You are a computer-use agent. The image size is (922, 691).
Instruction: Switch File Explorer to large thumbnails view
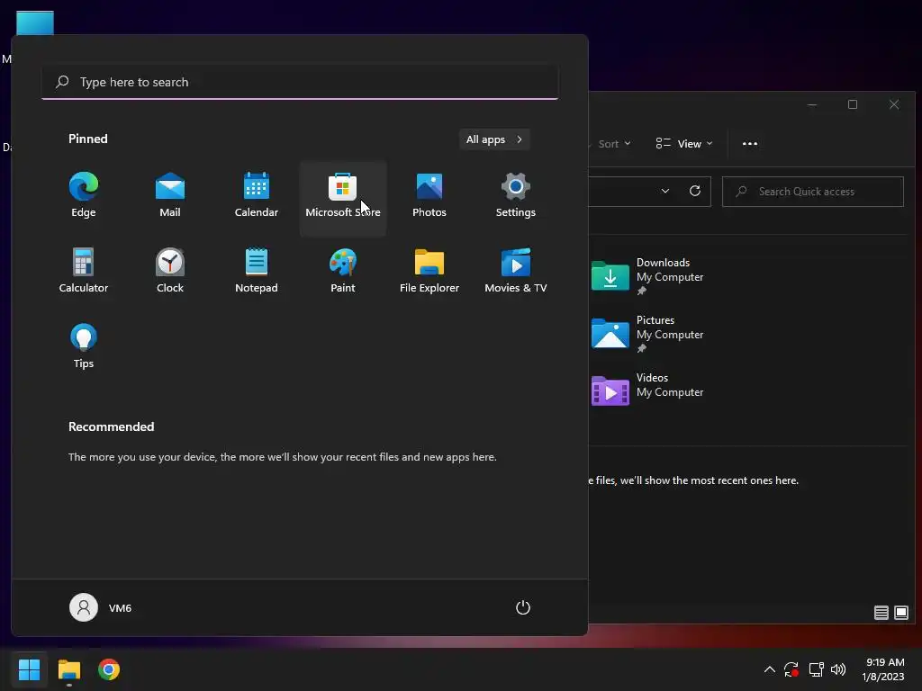(x=900, y=613)
